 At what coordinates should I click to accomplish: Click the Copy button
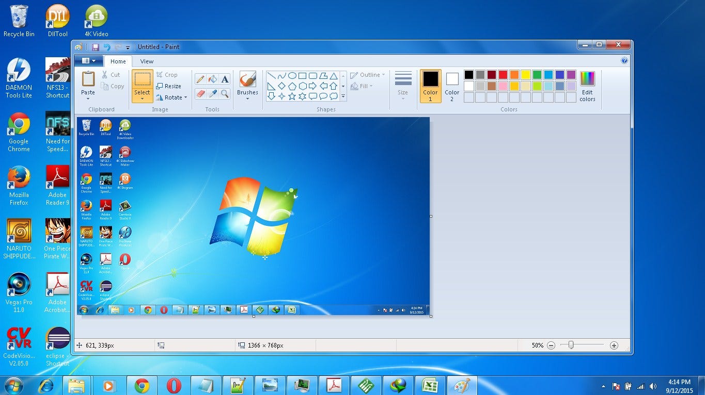[113, 86]
